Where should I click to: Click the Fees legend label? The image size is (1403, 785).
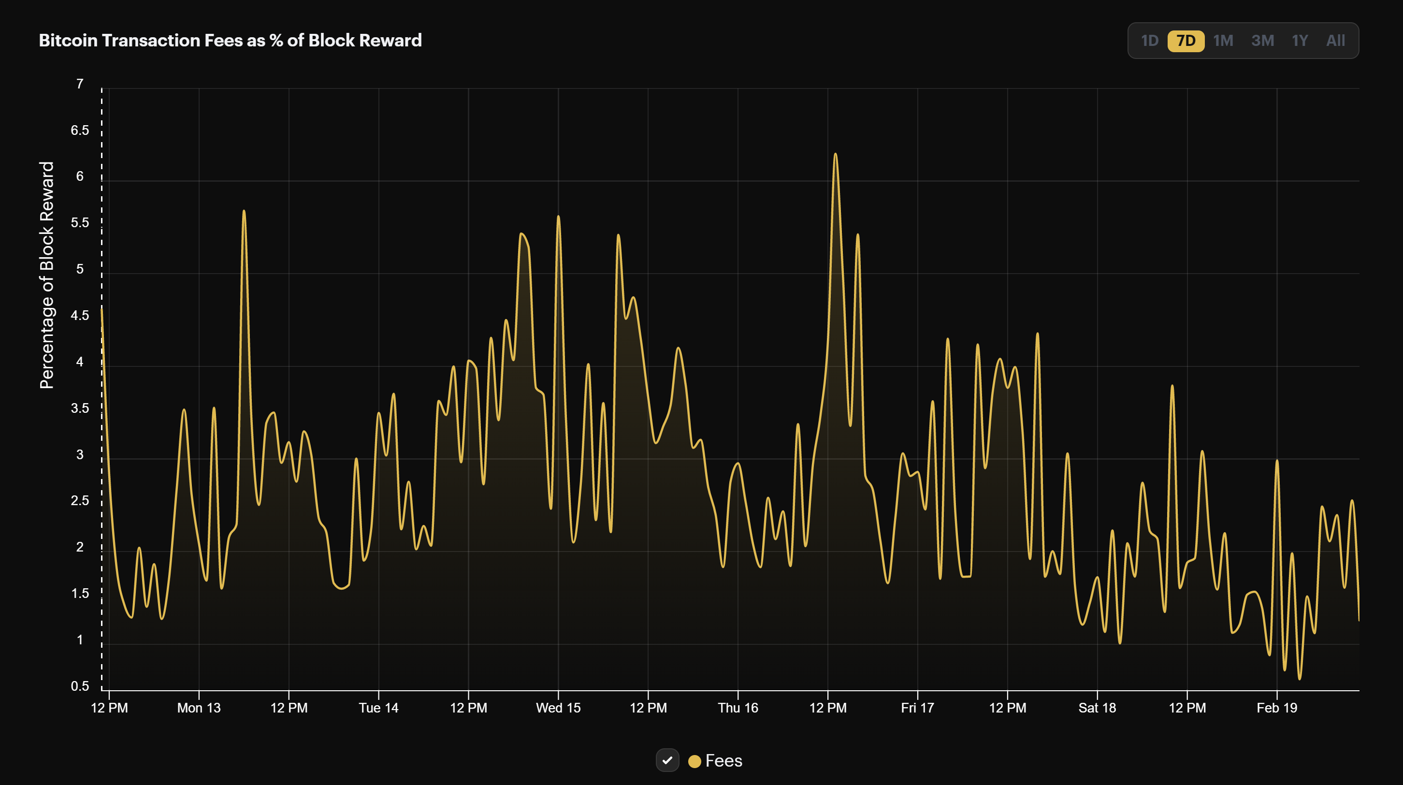[x=723, y=760]
